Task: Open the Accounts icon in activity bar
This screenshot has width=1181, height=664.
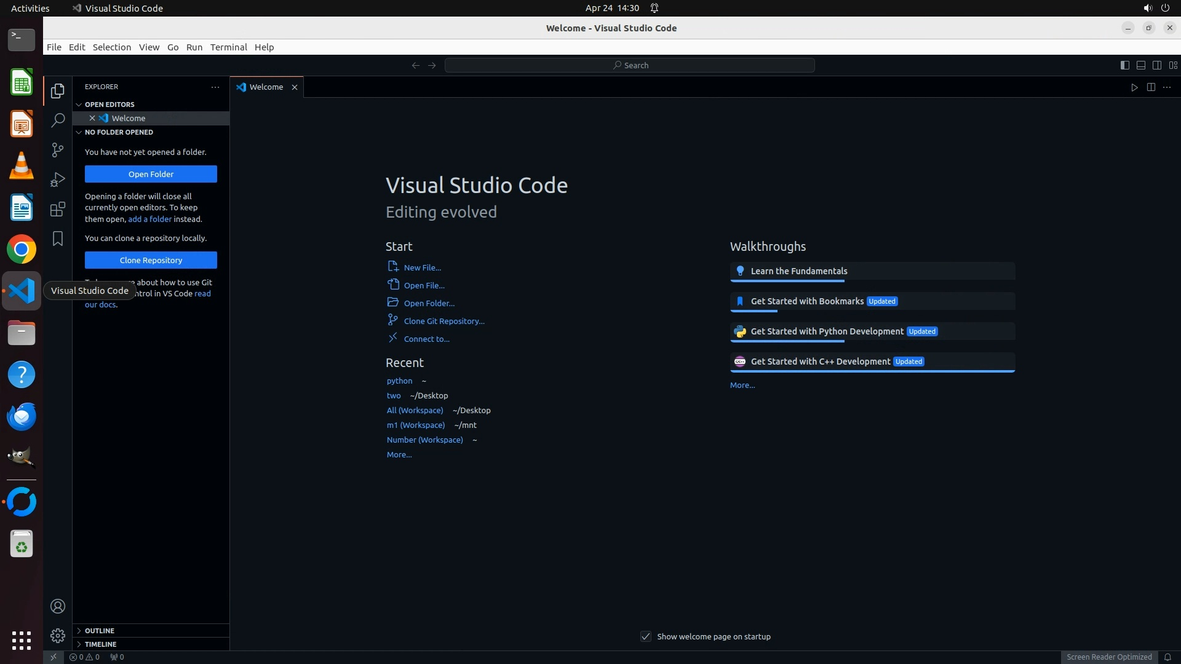Action: [x=58, y=606]
